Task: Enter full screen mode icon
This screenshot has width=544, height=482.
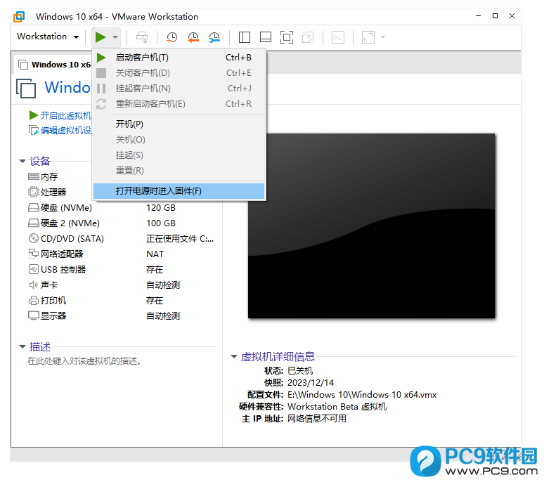Action: pos(286,37)
